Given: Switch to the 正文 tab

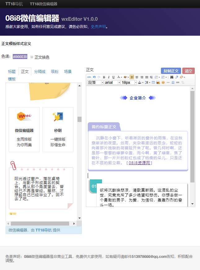Looking at the screenshot, I should point(25,71).
